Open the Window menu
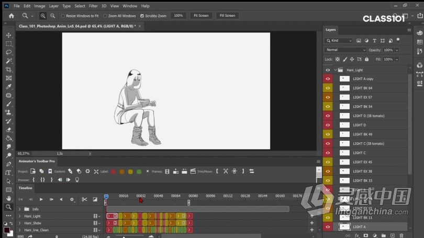424x238 pixels. click(130, 6)
